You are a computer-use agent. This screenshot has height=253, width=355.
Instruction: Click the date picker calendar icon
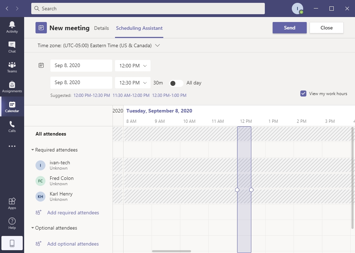pyautogui.click(x=41, y=65)
